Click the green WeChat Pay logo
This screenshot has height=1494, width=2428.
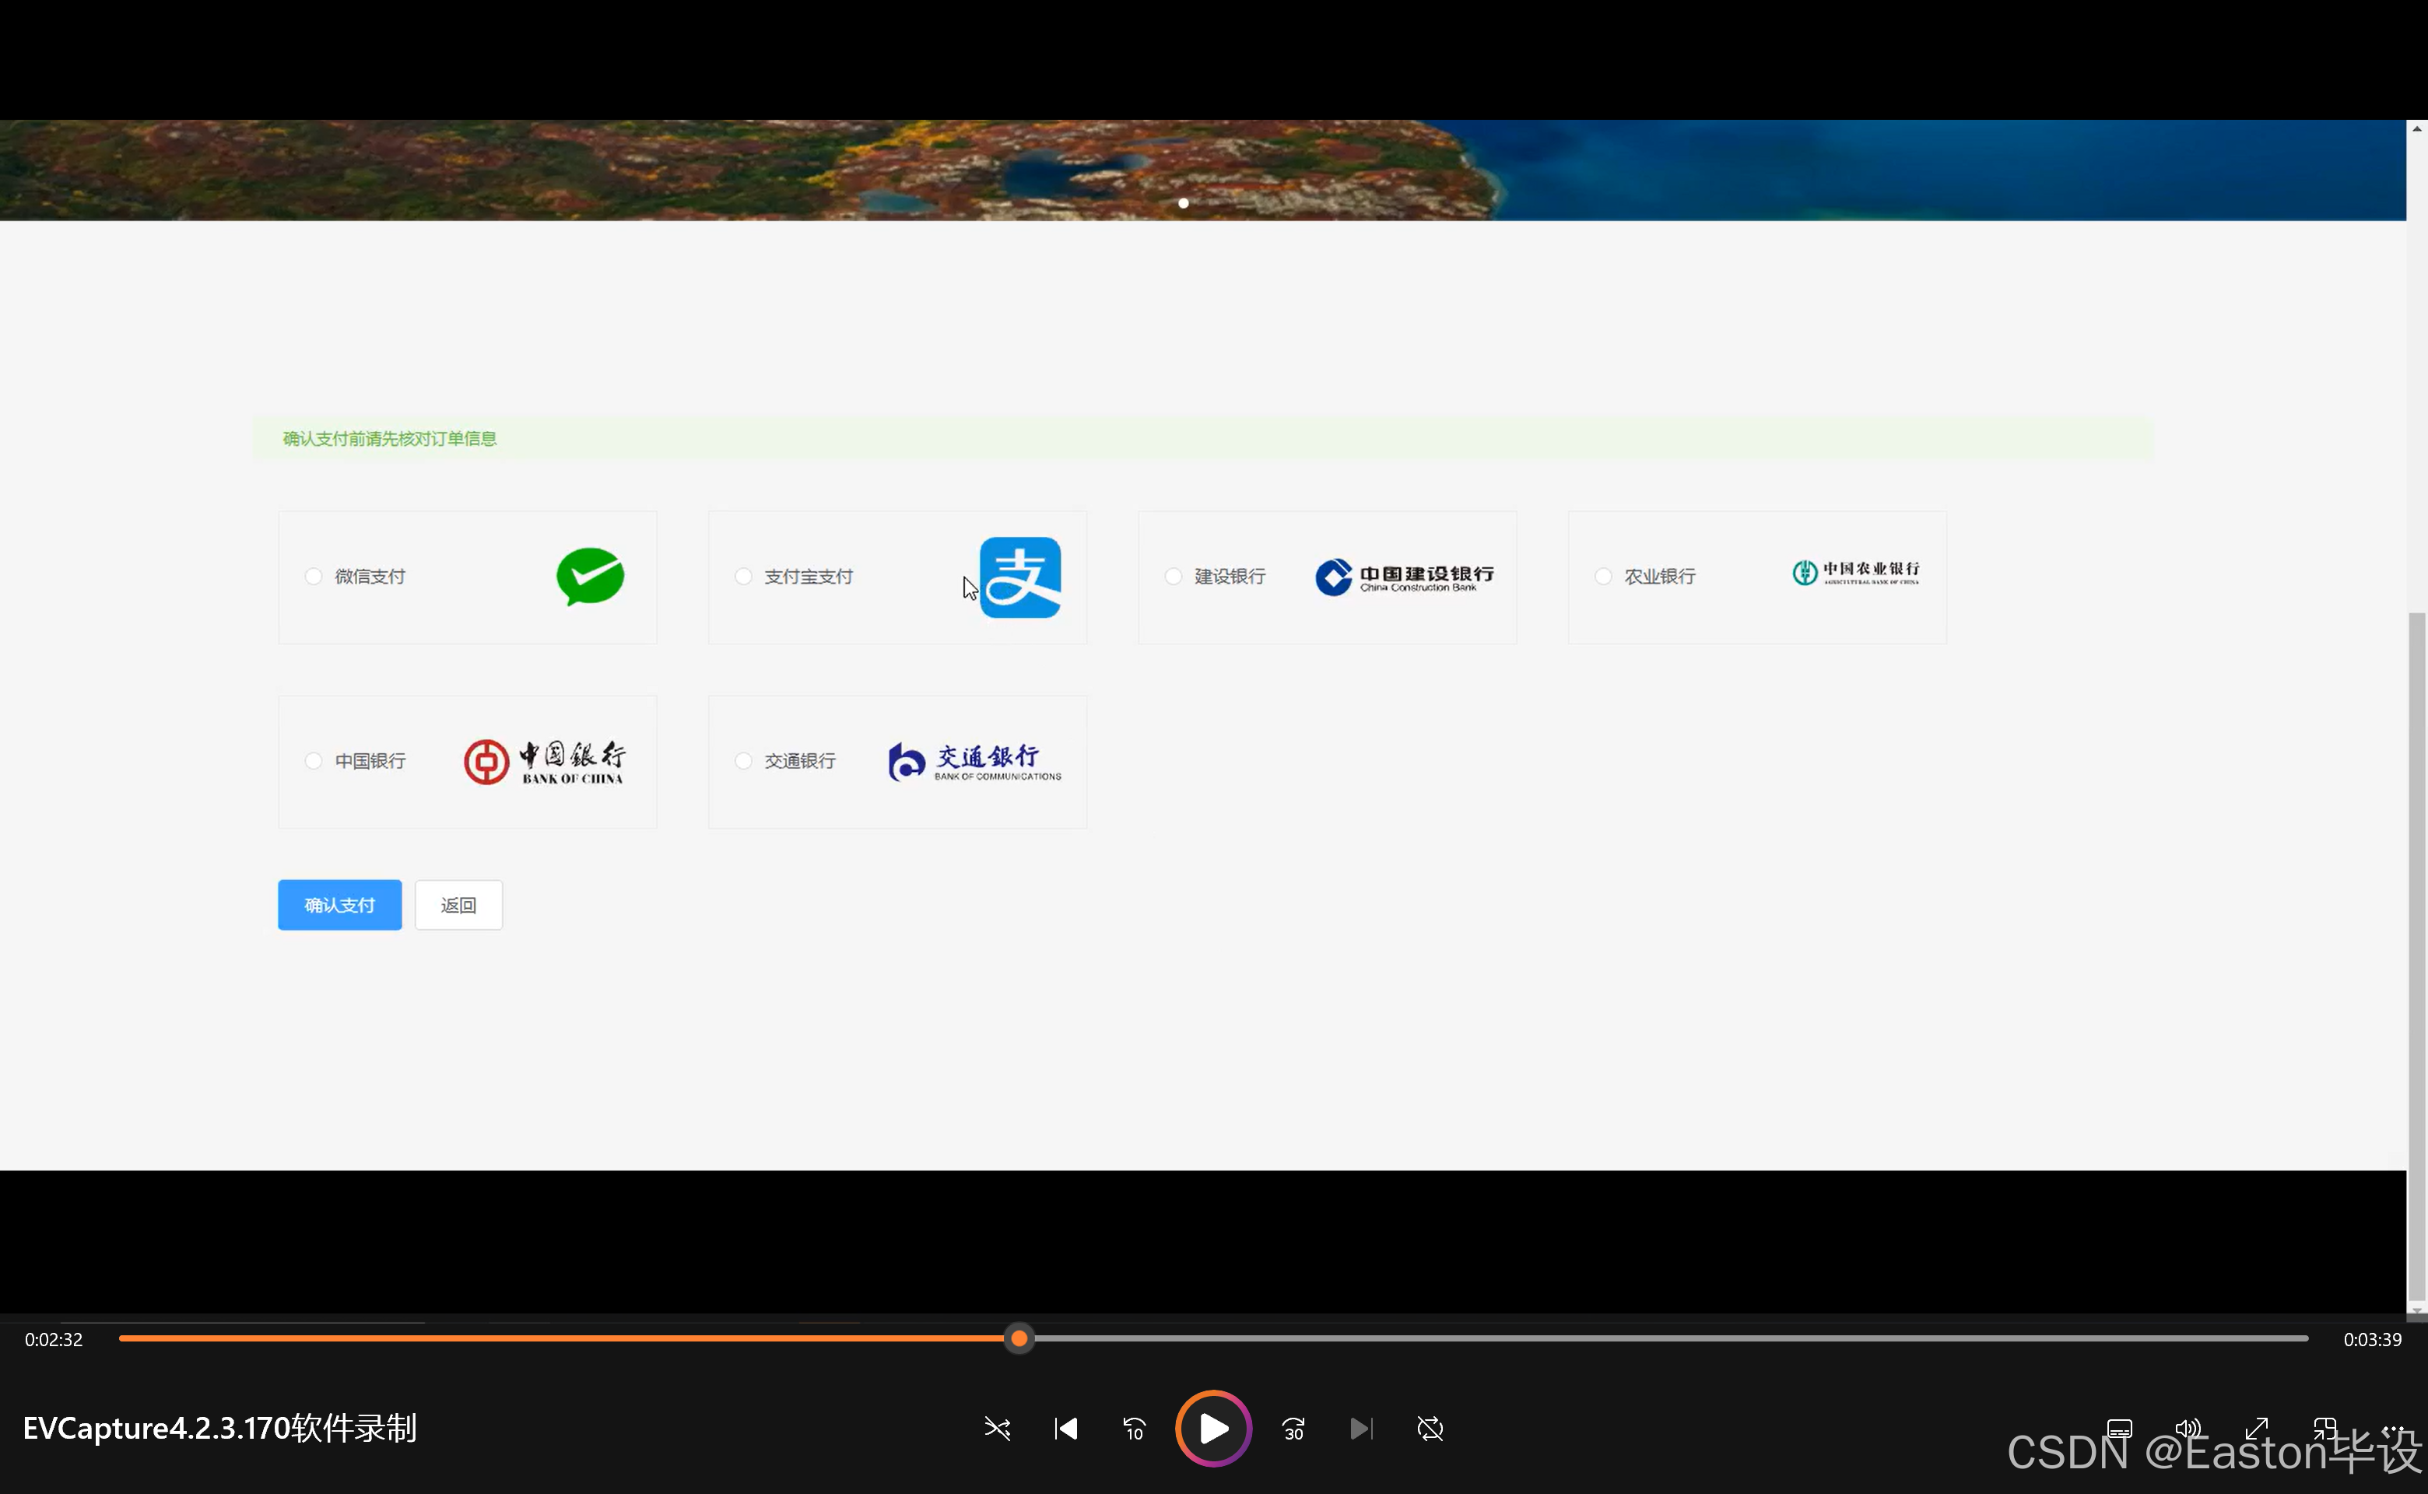tap(590, 577)
